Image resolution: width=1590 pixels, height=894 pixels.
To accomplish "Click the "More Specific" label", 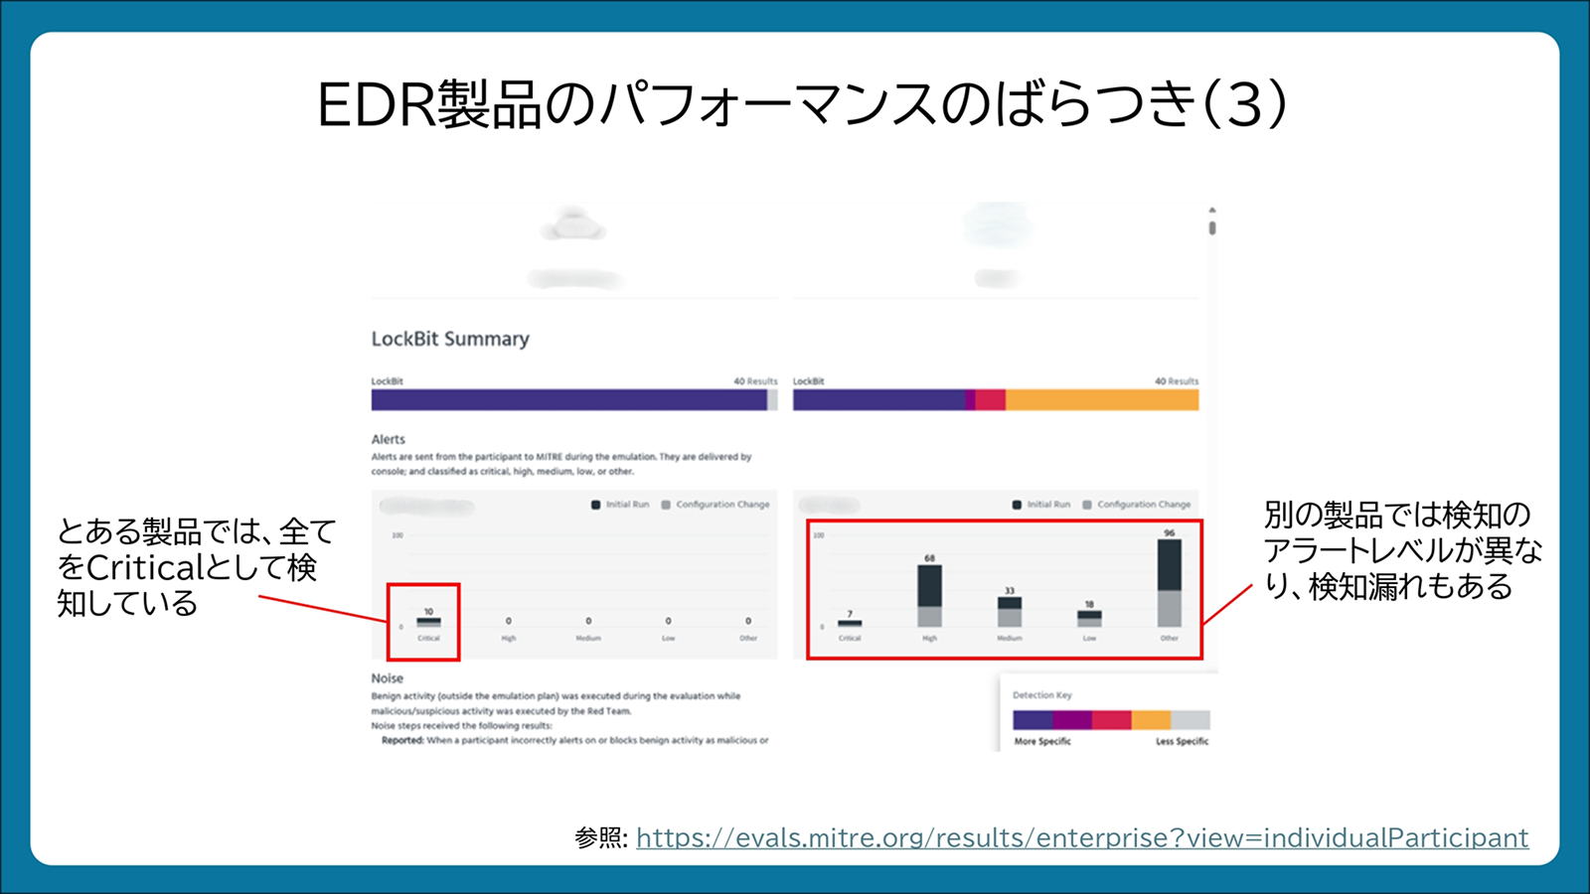I will pyautogui.click(x=1042, y=741).
